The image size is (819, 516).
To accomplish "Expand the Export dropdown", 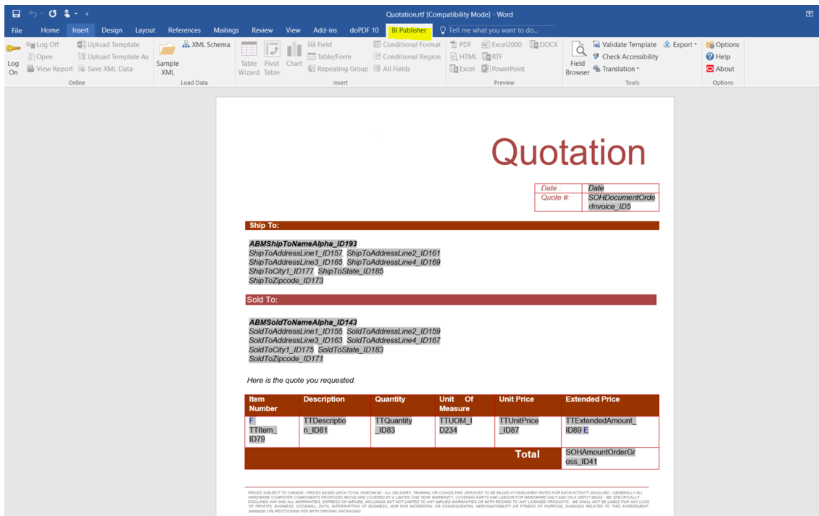I will pos(681,45).
